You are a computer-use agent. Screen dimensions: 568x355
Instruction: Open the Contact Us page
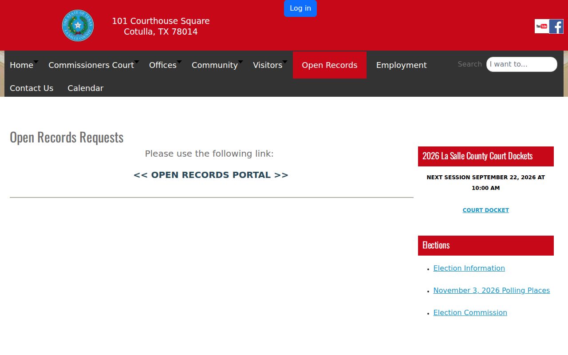point(32,88)
